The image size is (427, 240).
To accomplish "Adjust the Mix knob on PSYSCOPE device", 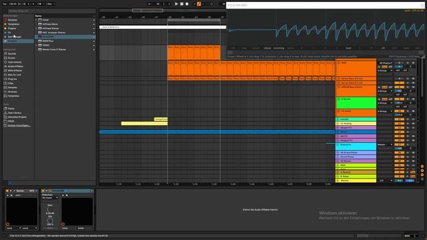I will tap(50, 221).
